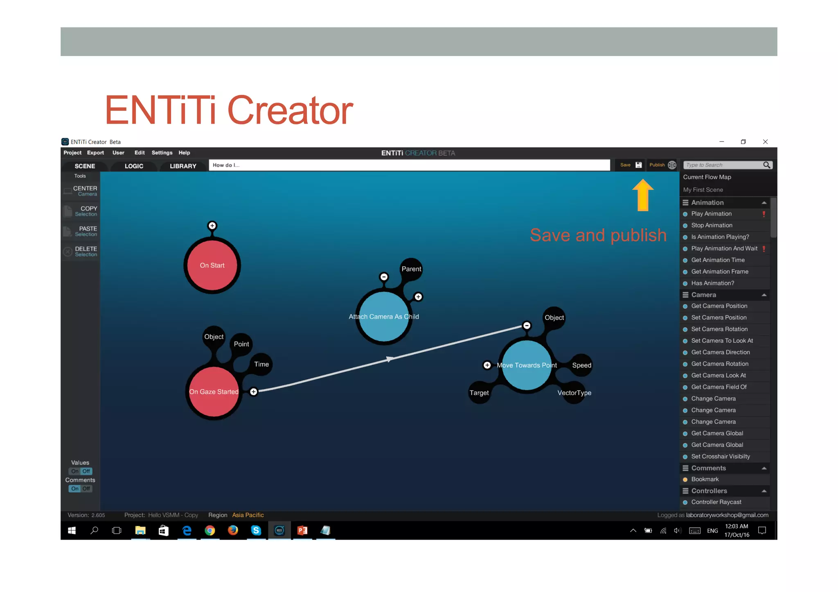The height and width of the screenshot is (592, 838).
Task: Turn Comments display On
Action: [x=75, y=488]
